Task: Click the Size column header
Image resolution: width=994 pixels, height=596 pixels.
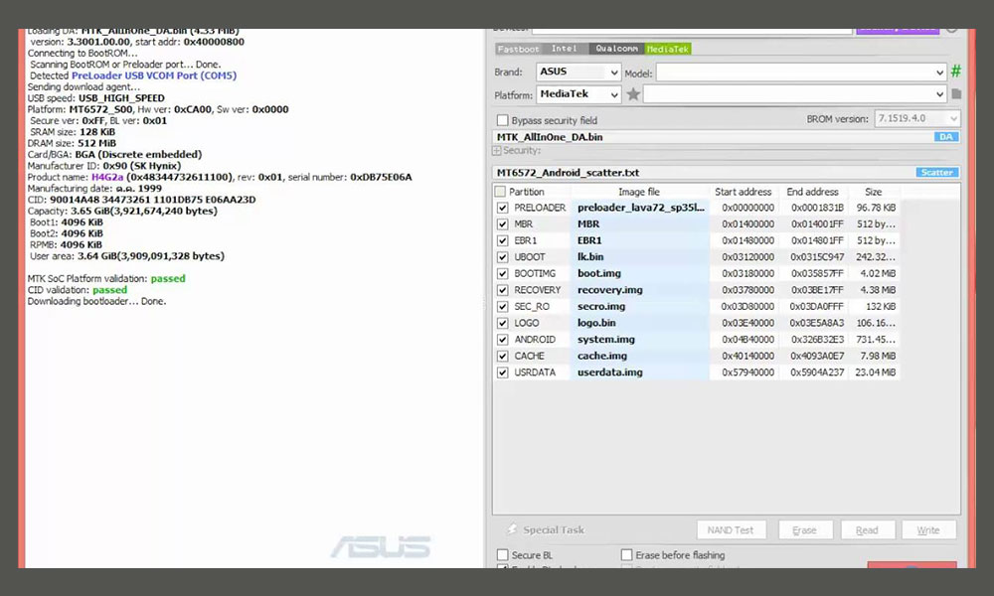Action: (874, 192)
